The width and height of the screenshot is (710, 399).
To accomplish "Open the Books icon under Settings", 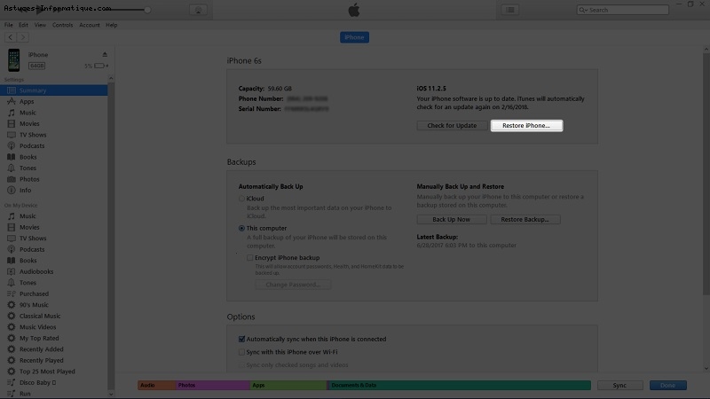I will (x=12, y=157).
